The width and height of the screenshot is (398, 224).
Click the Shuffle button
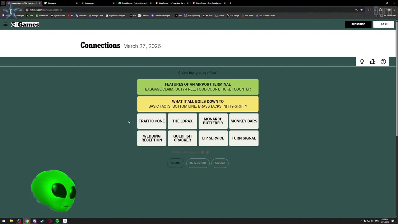175,163
